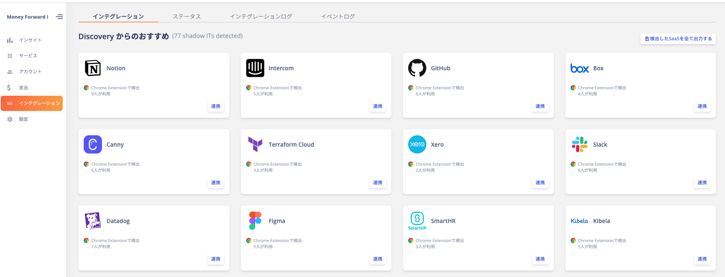The width and height of the screenshot is (725, 277).
Task: Click 連携 button on SmartHR card
Action: tap(540, 259)
